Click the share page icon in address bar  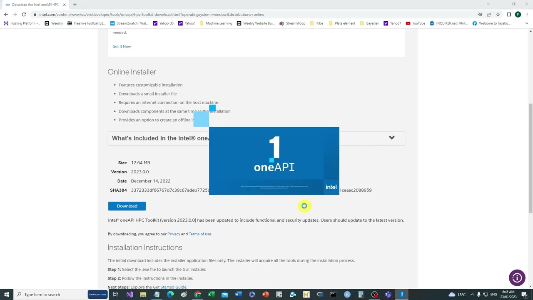pos(489,14)
